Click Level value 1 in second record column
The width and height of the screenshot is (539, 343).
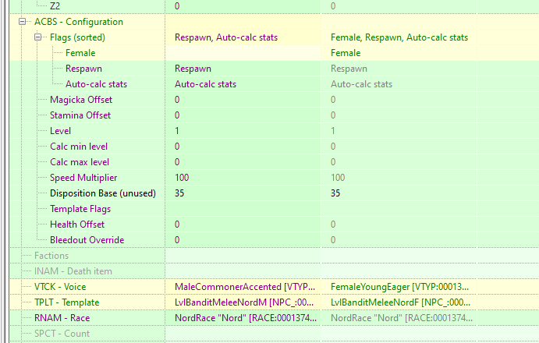click(333, 131)
